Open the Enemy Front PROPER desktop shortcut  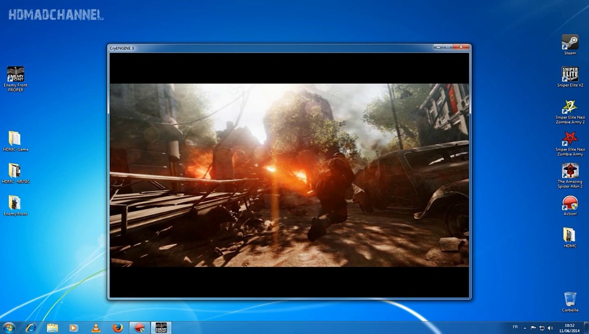[x=15, y=78]
